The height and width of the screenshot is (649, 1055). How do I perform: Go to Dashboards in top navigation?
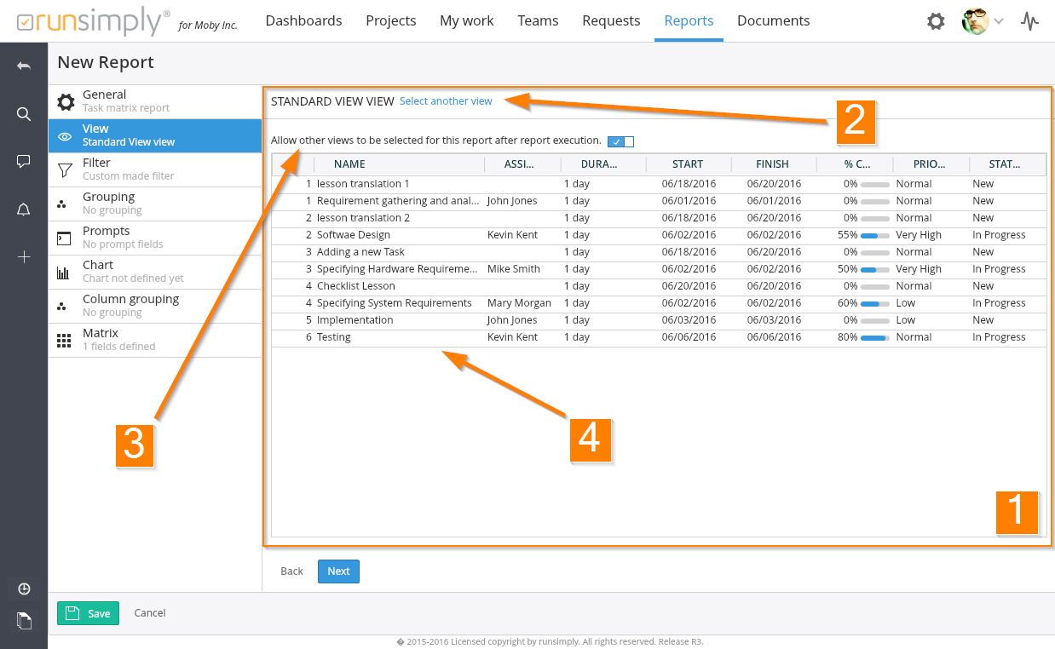pos(303,20)
